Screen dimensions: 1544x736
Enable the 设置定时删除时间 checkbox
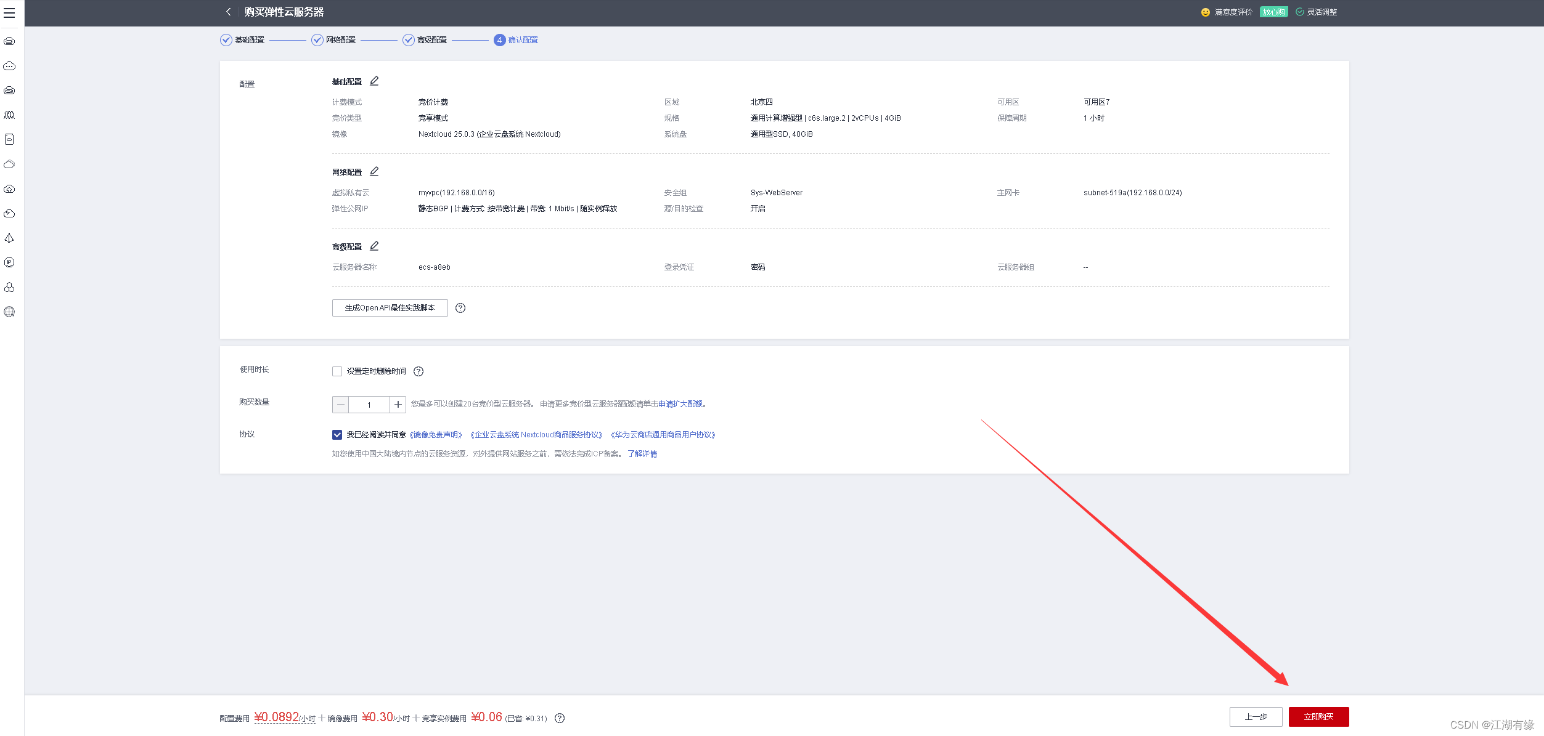[x=337, y=371]
